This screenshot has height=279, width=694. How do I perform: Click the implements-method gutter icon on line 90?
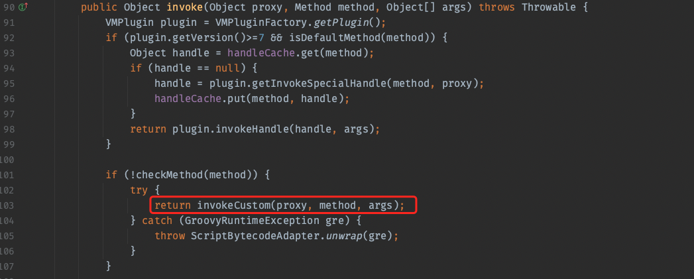[x=22, y=7]
